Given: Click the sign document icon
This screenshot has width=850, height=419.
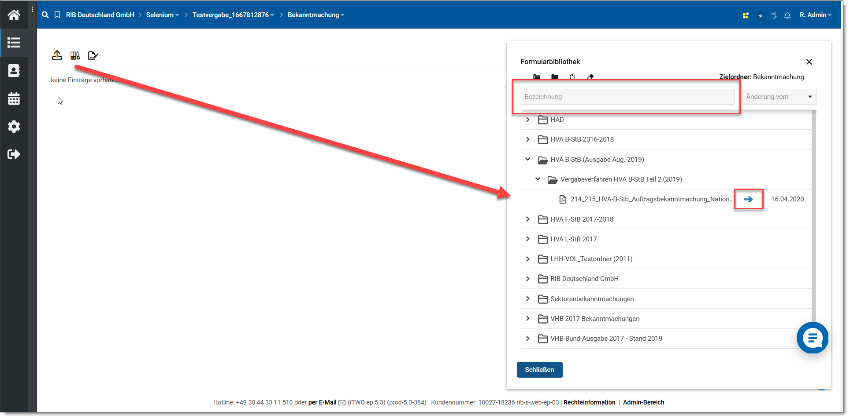Looking at the screenshot, I should click(93, 55).
